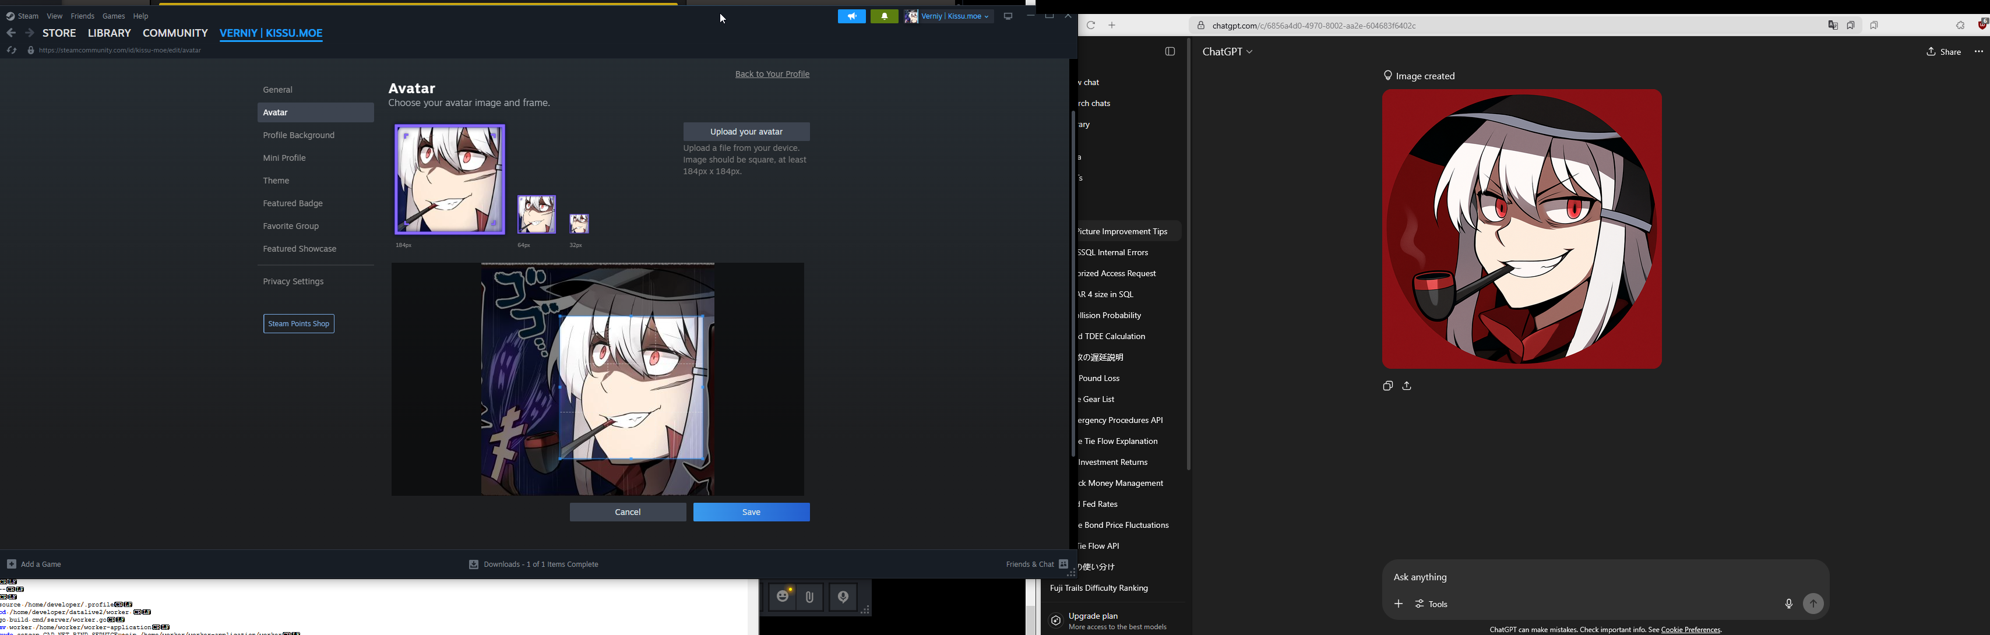
Task: Open a new browser tab with plus
Action: (x=1112, y=26)
